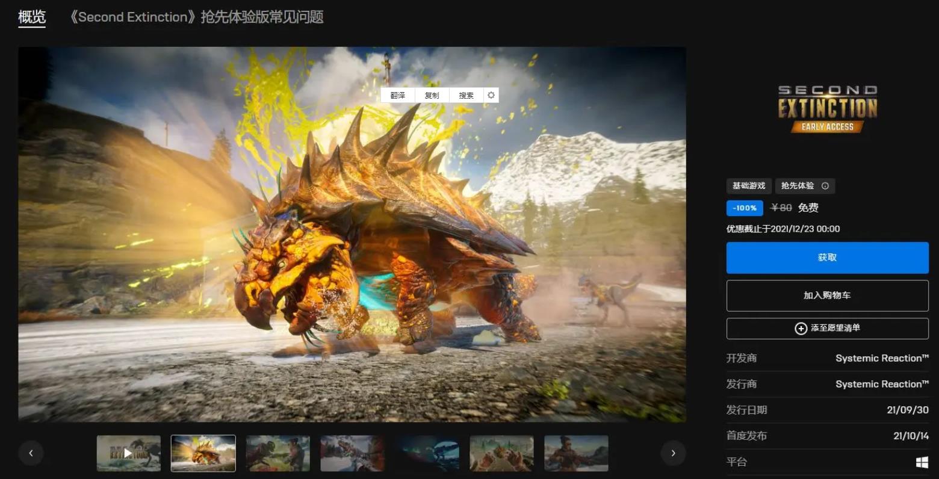Play the trailer video thumbnail
This screenshot has width=939, height=479.
pyautogui.click(x=129, y=453)
